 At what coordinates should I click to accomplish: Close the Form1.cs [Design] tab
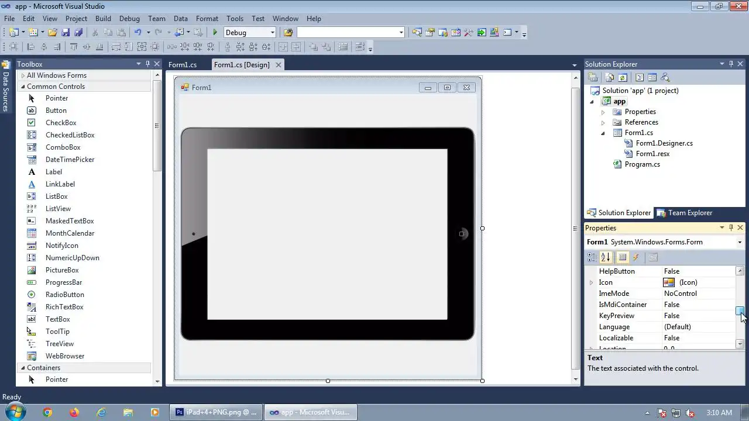[x=279, y=65]
